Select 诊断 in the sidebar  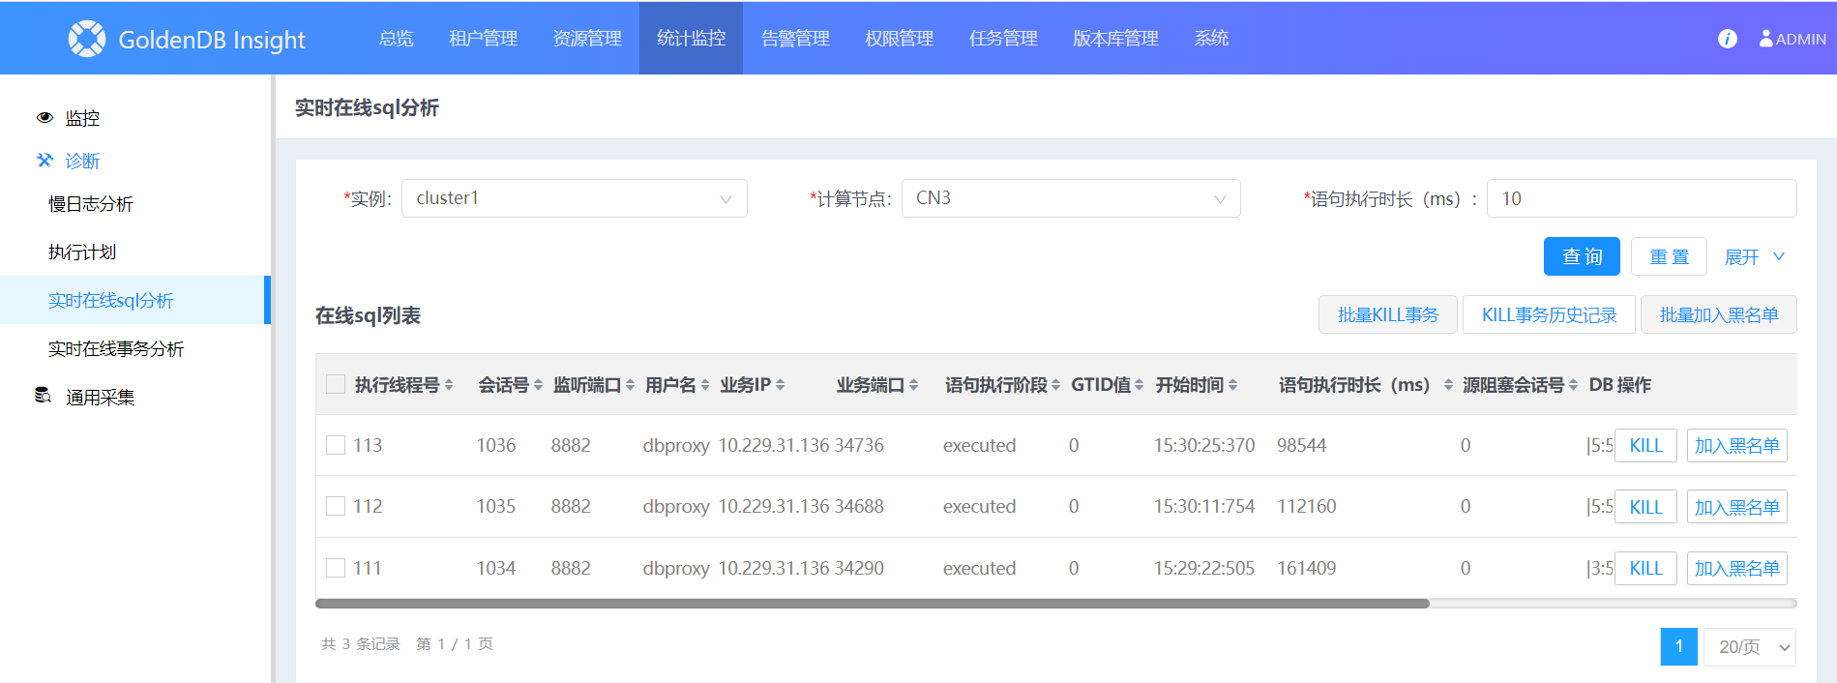[x=82, y=161]
